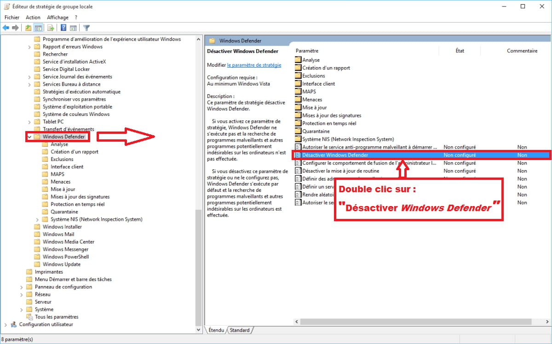Toggle the show/hide console tree toolbar icon
This screenshot has height=344, width=552.
click(39, 28)
